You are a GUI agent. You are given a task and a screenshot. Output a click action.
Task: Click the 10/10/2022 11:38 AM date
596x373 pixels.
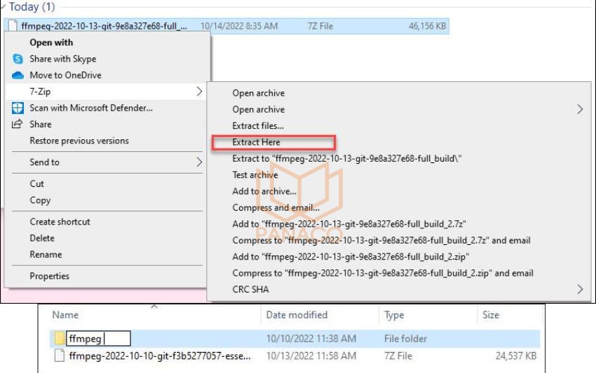(x=311, y=338)
